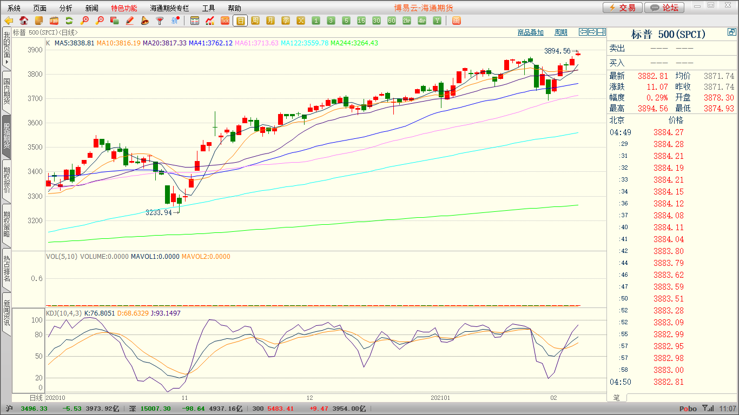Click the 3894.56 high price label on chart
The image size is (739, 415).
[x=557, y=51]
